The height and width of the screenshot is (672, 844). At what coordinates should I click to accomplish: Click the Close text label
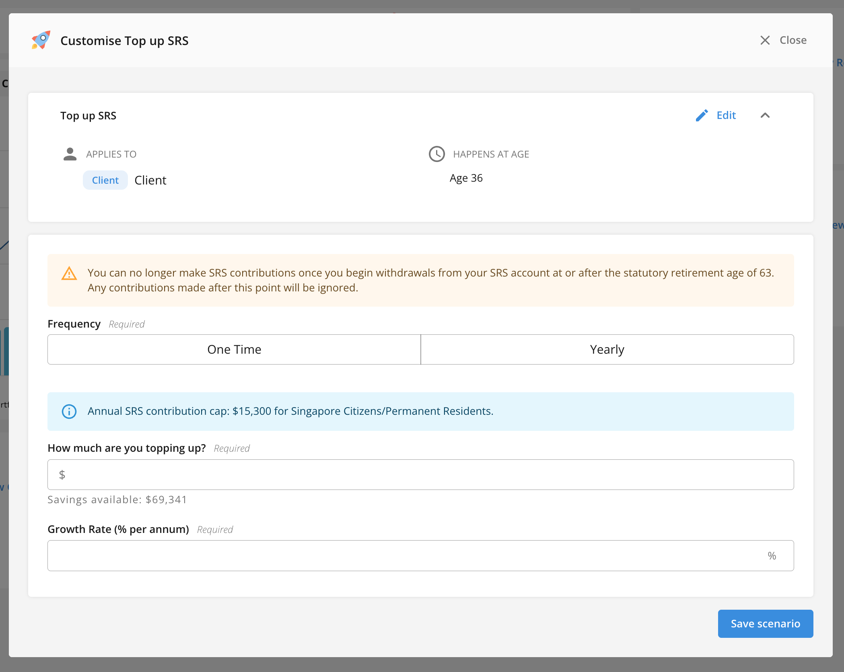pos(793,40)
